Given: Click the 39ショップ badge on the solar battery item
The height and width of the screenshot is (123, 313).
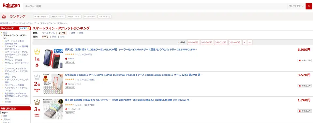Looking at the screenshot, I should click(x=70, y=62).
